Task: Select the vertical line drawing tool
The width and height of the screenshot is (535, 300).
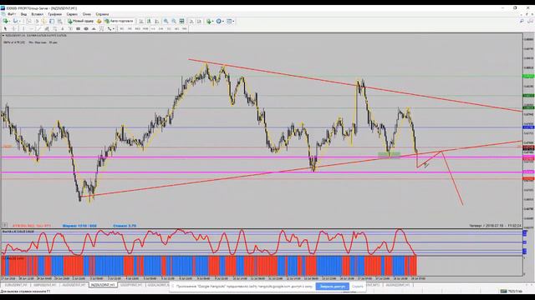Action: pyautogui.click(x=23, y=28)
